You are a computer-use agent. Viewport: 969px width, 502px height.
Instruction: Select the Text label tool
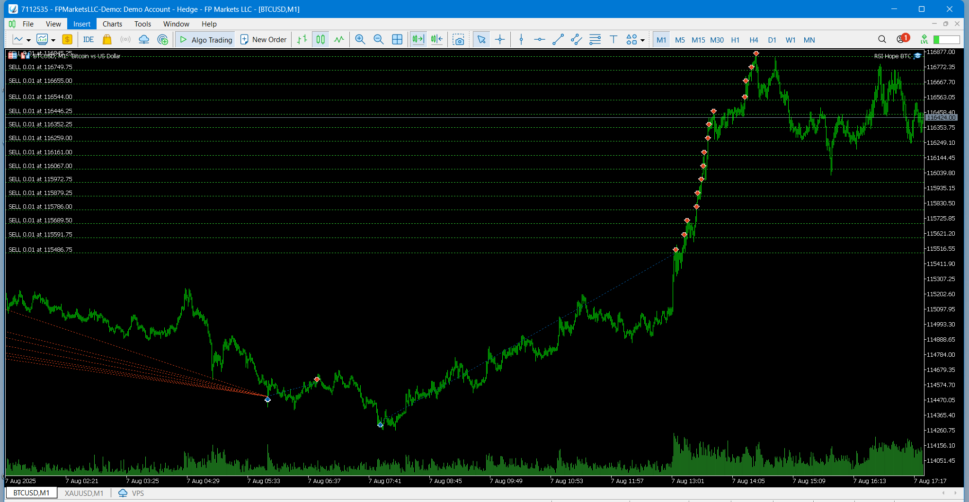[x=613, y=40]
